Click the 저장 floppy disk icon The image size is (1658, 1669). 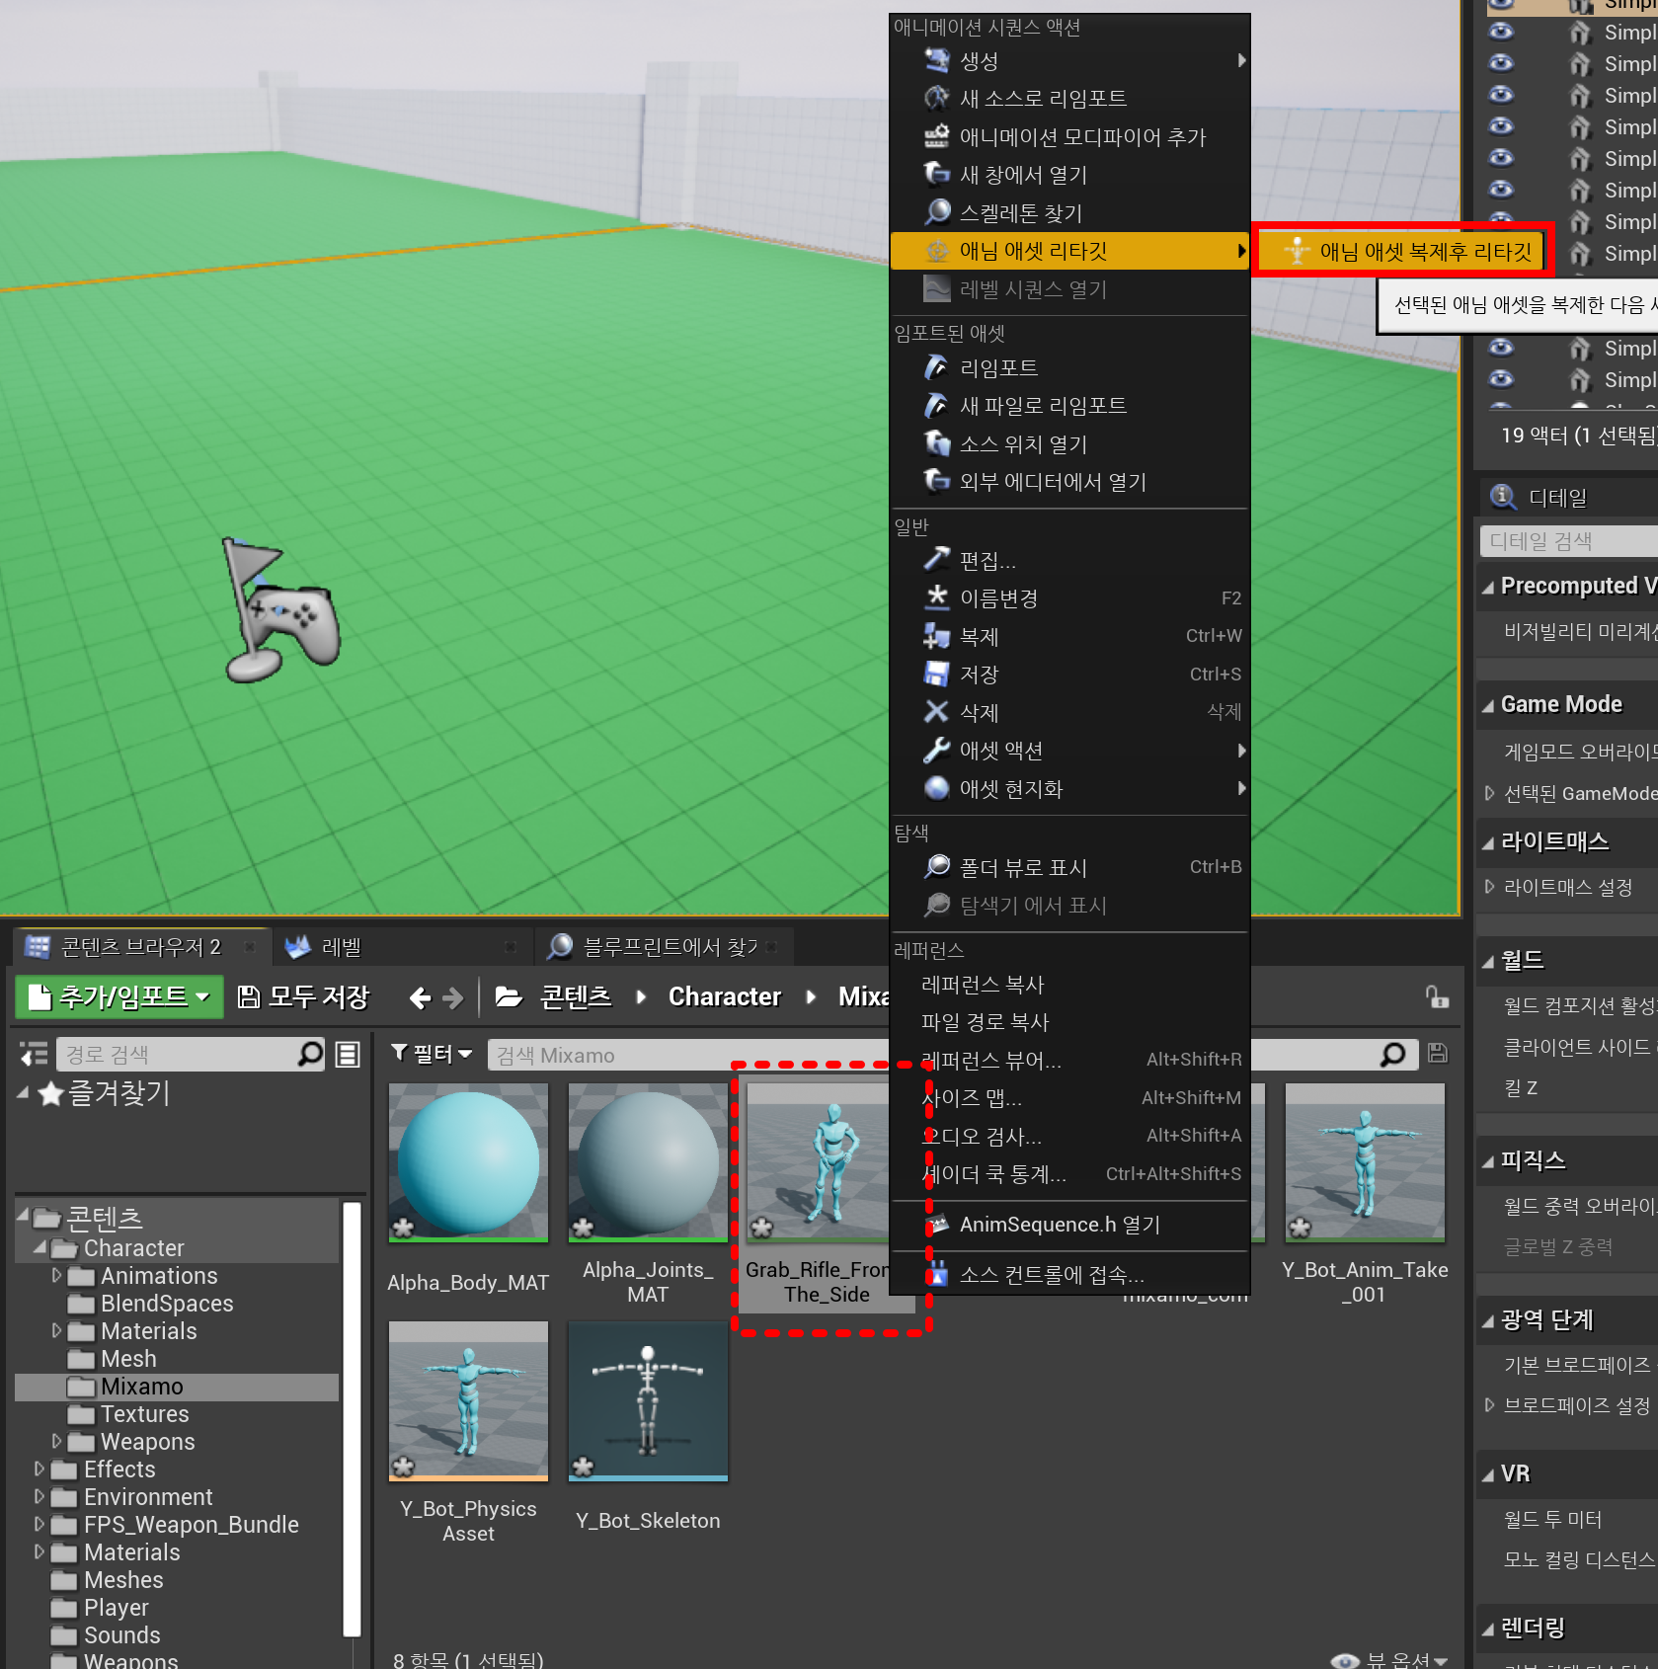coord(936,674)
